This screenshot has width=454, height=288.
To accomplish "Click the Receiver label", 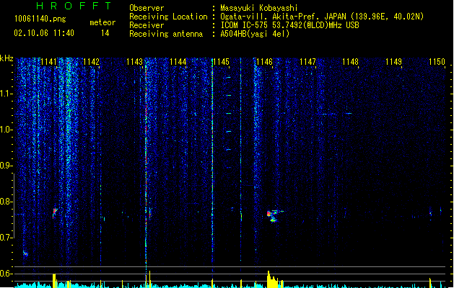I will [x=147, y=25].
